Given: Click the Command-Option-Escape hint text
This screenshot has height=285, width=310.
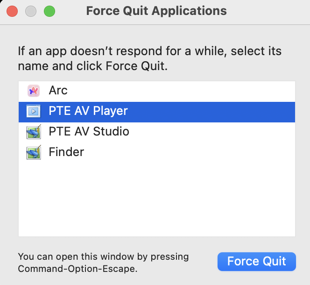Looking at the screenshot, I should click(103, 263).
